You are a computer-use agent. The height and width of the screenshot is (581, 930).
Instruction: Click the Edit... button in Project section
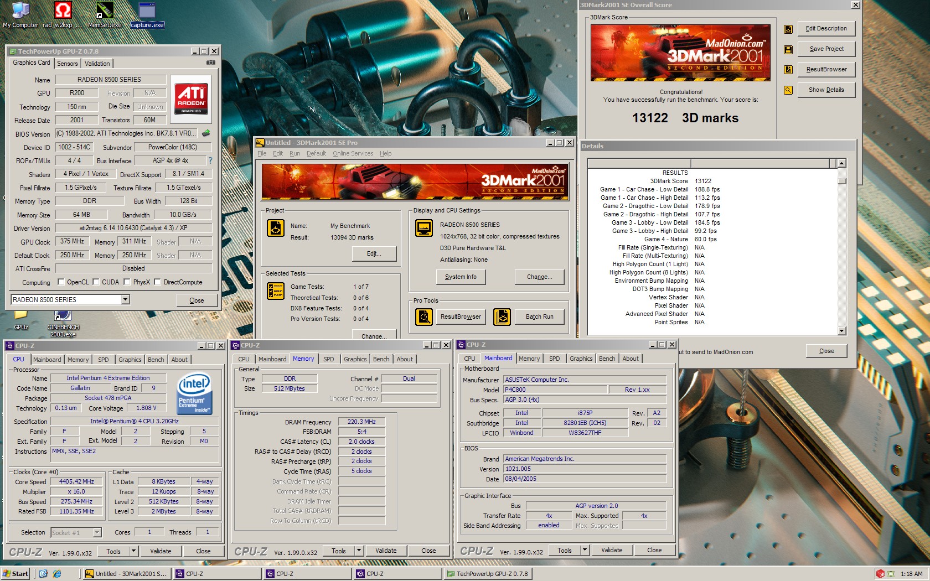point(374,254)
